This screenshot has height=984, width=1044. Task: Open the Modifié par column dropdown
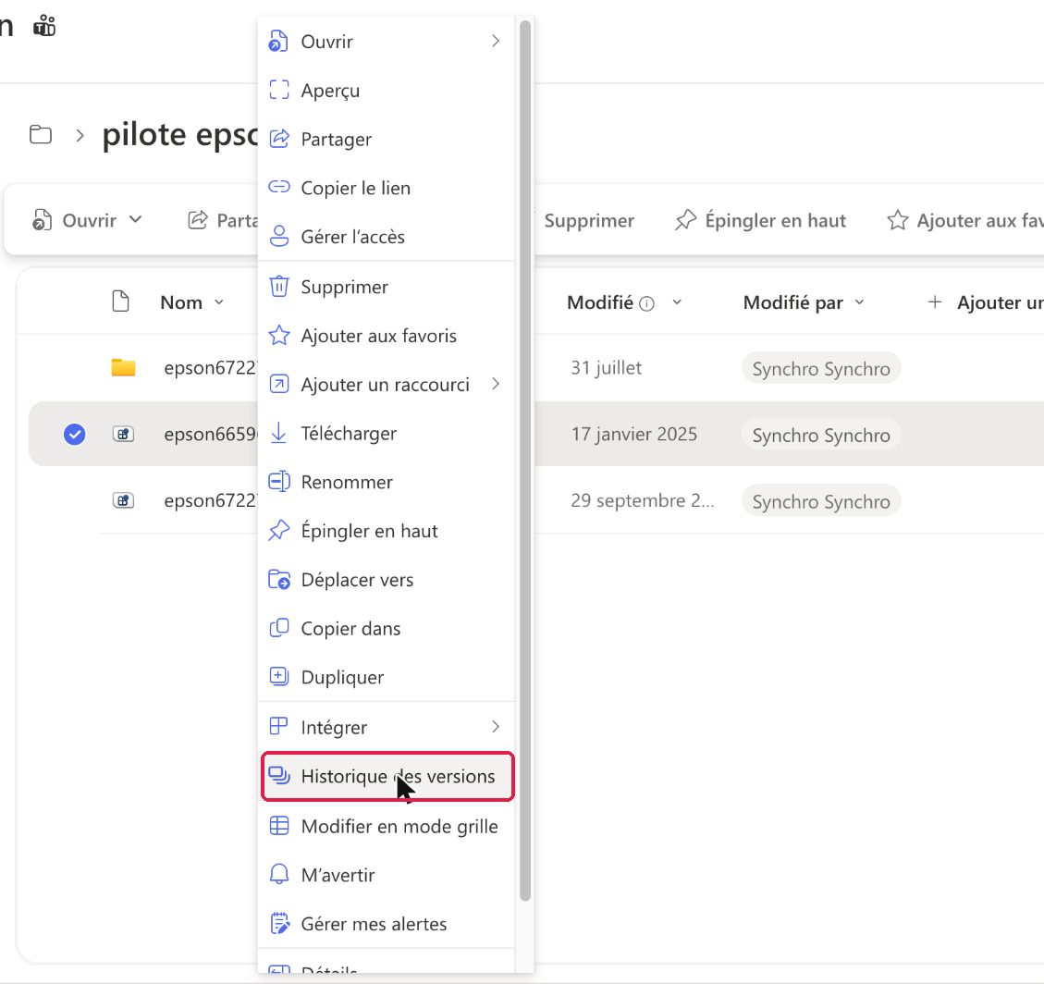(860, 302)
